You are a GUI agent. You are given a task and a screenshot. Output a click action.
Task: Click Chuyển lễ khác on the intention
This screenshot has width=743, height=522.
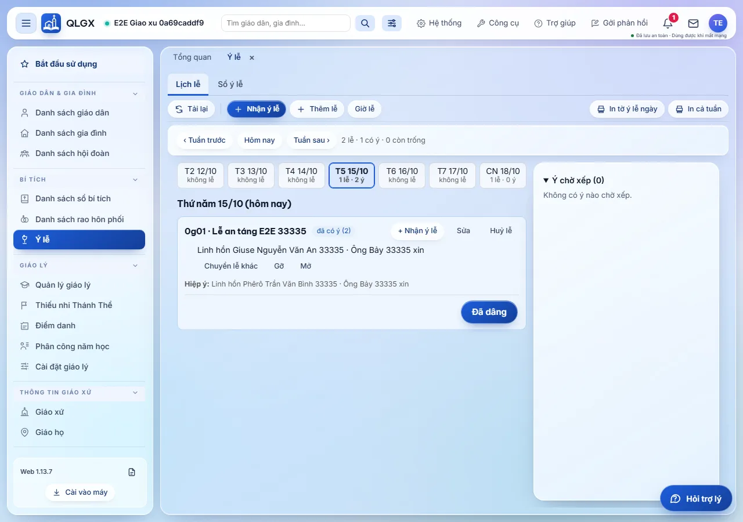[231, 266]
